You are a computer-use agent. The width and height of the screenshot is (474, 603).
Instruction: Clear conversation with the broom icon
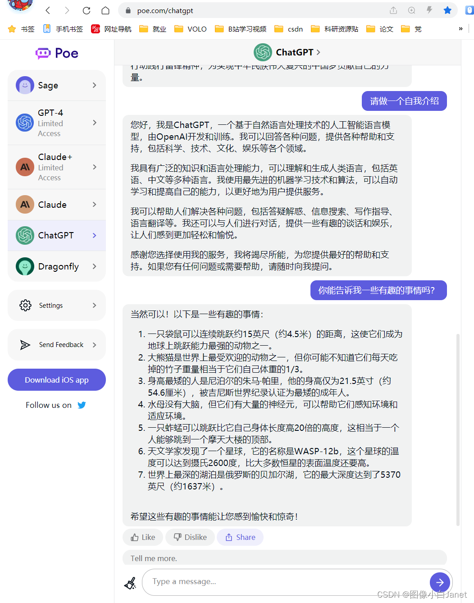click(x=130, y=583)
